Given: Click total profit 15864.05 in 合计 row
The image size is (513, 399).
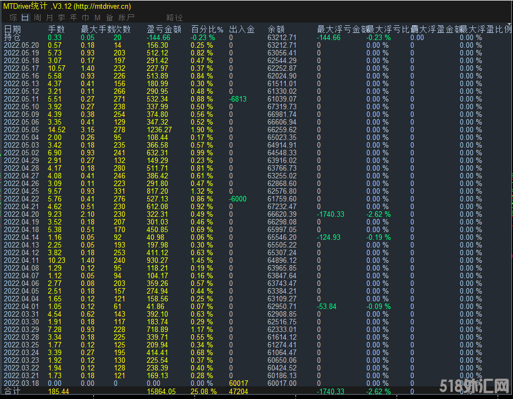Looking at the screenshot, I should tap(161, 391).
